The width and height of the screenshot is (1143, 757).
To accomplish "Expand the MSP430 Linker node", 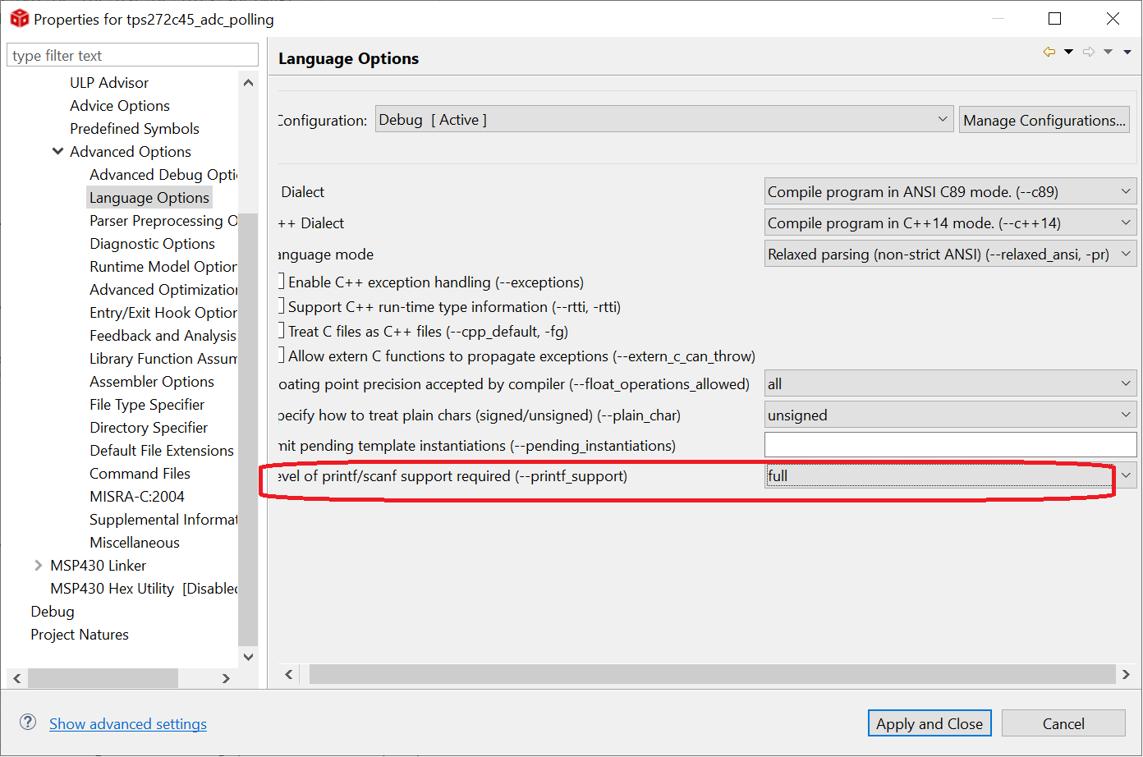I will pyautogui.click(x=38, y=565).
